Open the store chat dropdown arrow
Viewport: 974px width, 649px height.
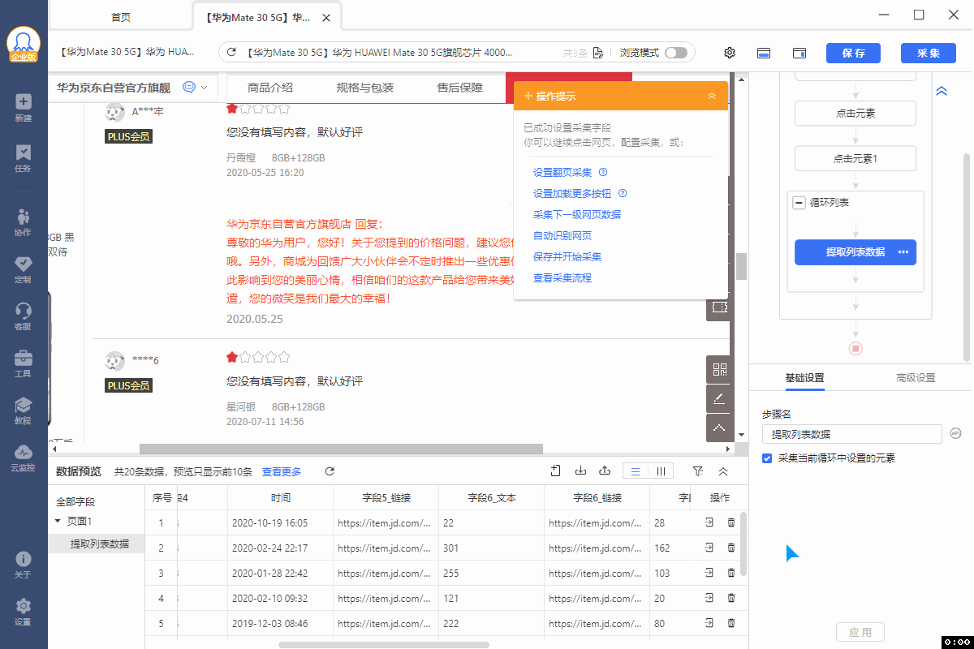pos(204,88)
